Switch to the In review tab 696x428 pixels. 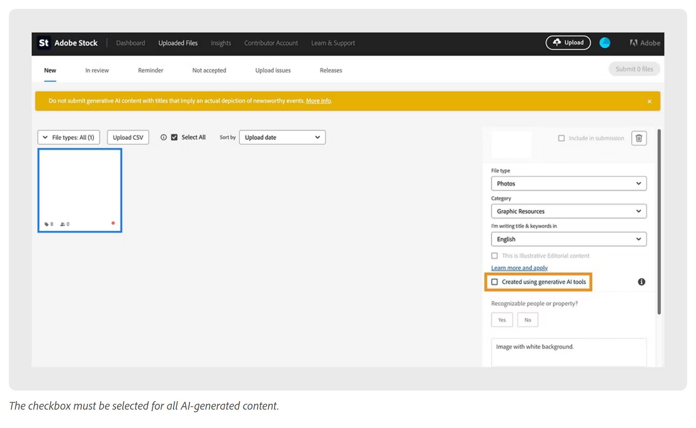coord(97,70)
